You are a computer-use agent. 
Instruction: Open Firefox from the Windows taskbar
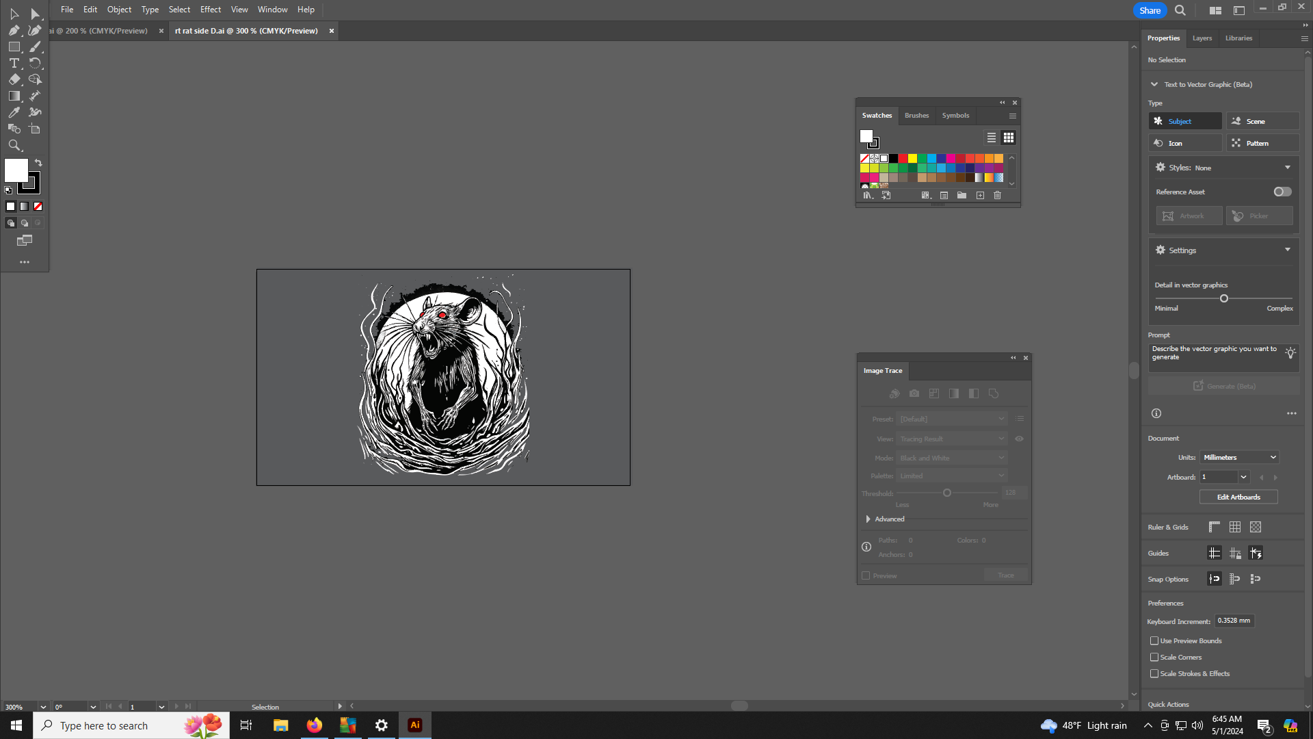coord(314,725)
